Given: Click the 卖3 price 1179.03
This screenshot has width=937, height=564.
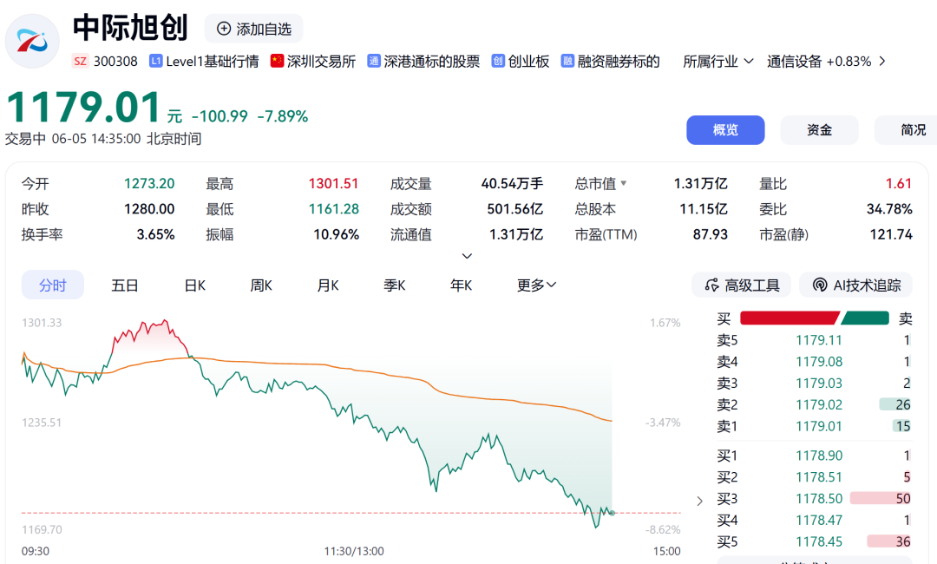Looking at the screenshot, I should click(819, 383).
